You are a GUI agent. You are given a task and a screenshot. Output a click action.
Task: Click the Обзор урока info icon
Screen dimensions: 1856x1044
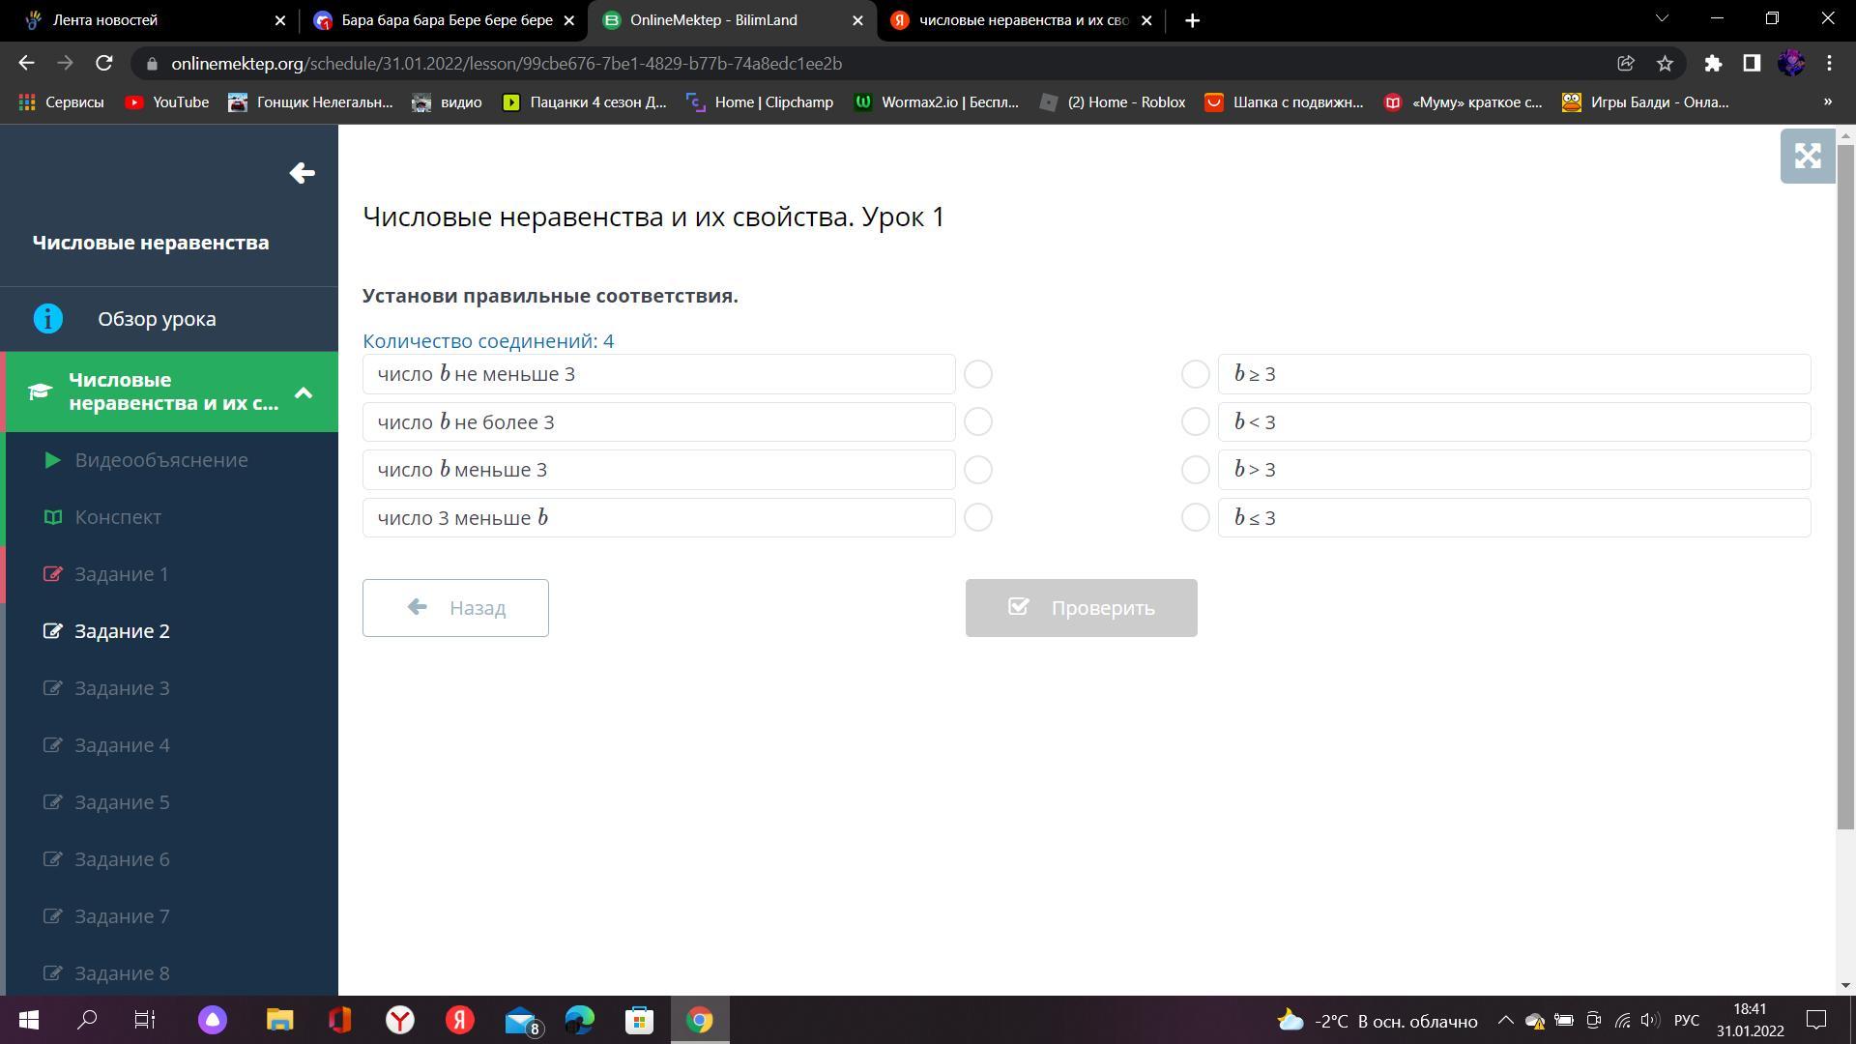(x=47, y=319)
